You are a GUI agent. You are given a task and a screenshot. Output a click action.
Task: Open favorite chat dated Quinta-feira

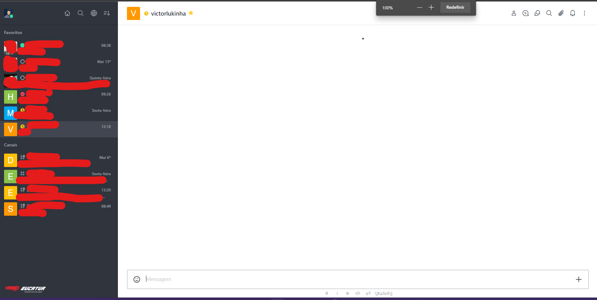tap(59, 81)
